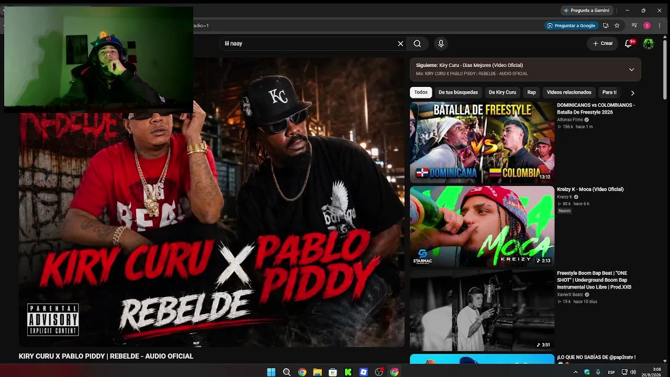The width and height of the screenshot is (670, 377).
Task: Click the install app icon in address bar
Action: (x=606, y=26)
